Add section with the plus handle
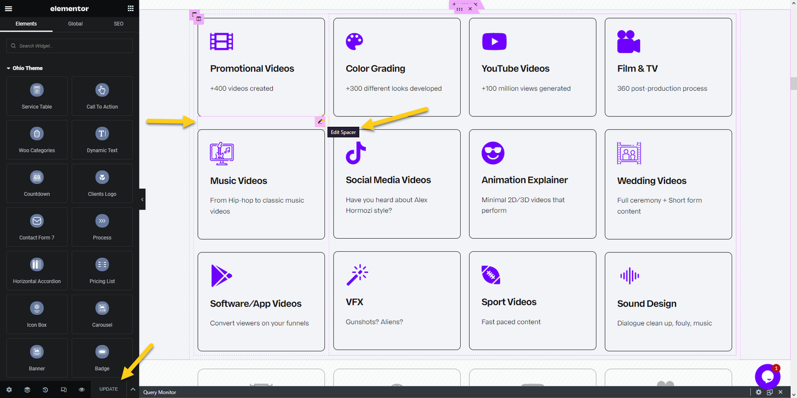 click(x=455, y=4)
